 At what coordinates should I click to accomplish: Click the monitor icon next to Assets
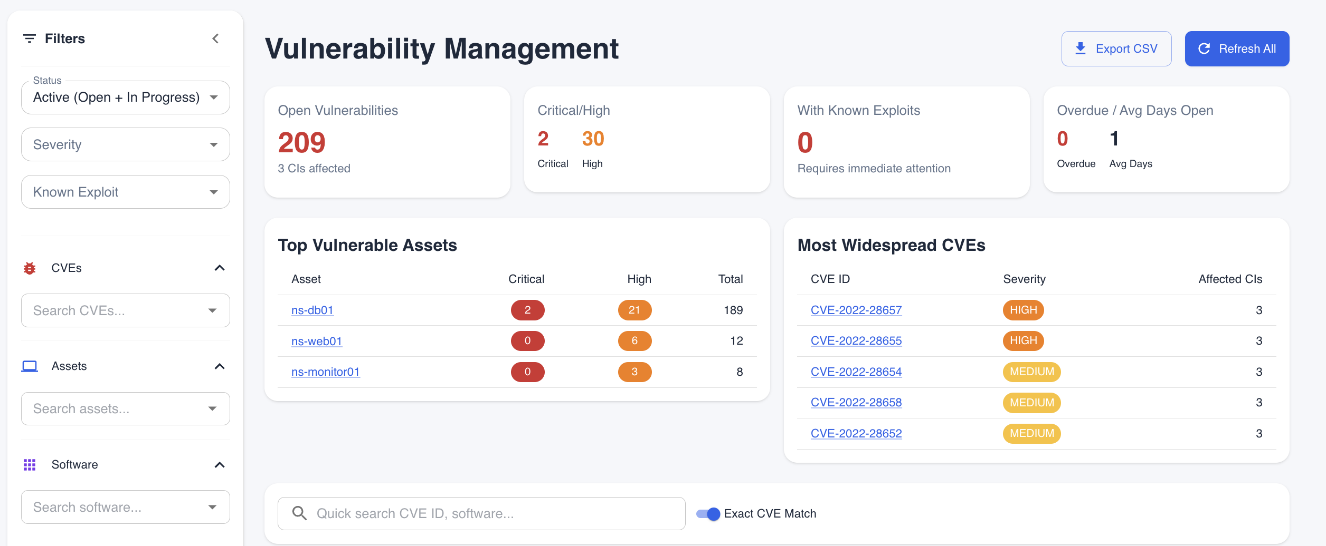tap(30, 366)
